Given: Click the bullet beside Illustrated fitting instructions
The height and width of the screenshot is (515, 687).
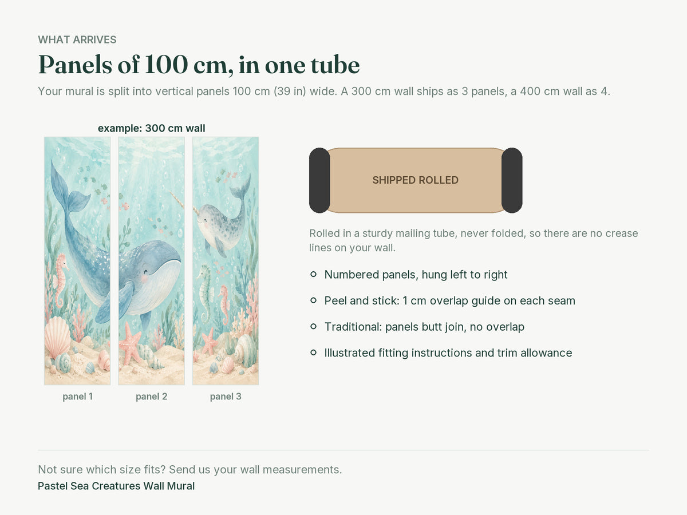Looking at the screenshot, I should [313, 353].
